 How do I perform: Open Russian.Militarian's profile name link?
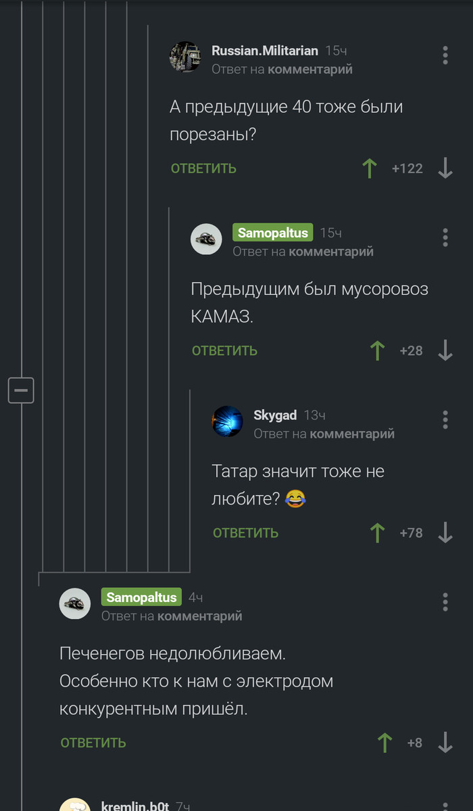pyautogui.click(x=265, y=50)
